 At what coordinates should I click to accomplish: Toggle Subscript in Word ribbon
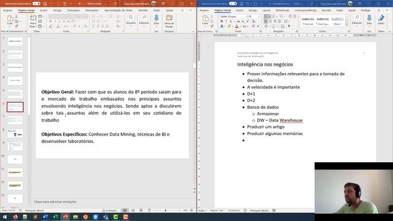tap(243, 21)
